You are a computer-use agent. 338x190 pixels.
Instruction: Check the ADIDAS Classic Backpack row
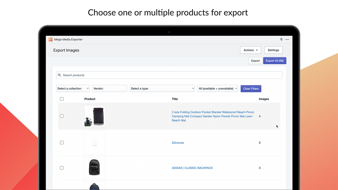pos(62,168)
